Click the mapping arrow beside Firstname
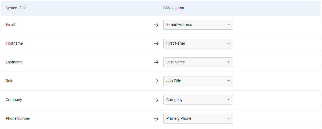This screenshot has width=322, height=129. click(156, 44)
